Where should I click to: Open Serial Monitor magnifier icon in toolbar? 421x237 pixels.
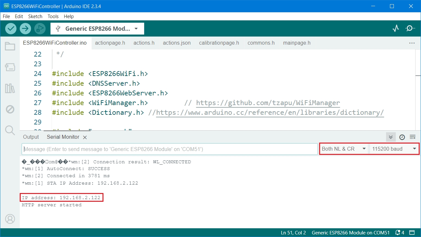(410, 28)
